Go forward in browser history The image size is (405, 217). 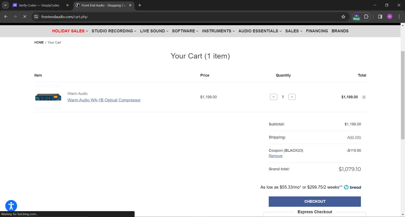pyautogui.click(x=15, y=17)
